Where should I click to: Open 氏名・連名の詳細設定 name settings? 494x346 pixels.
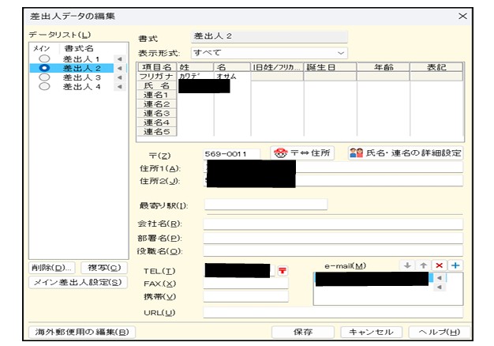[x=405, y=152]
